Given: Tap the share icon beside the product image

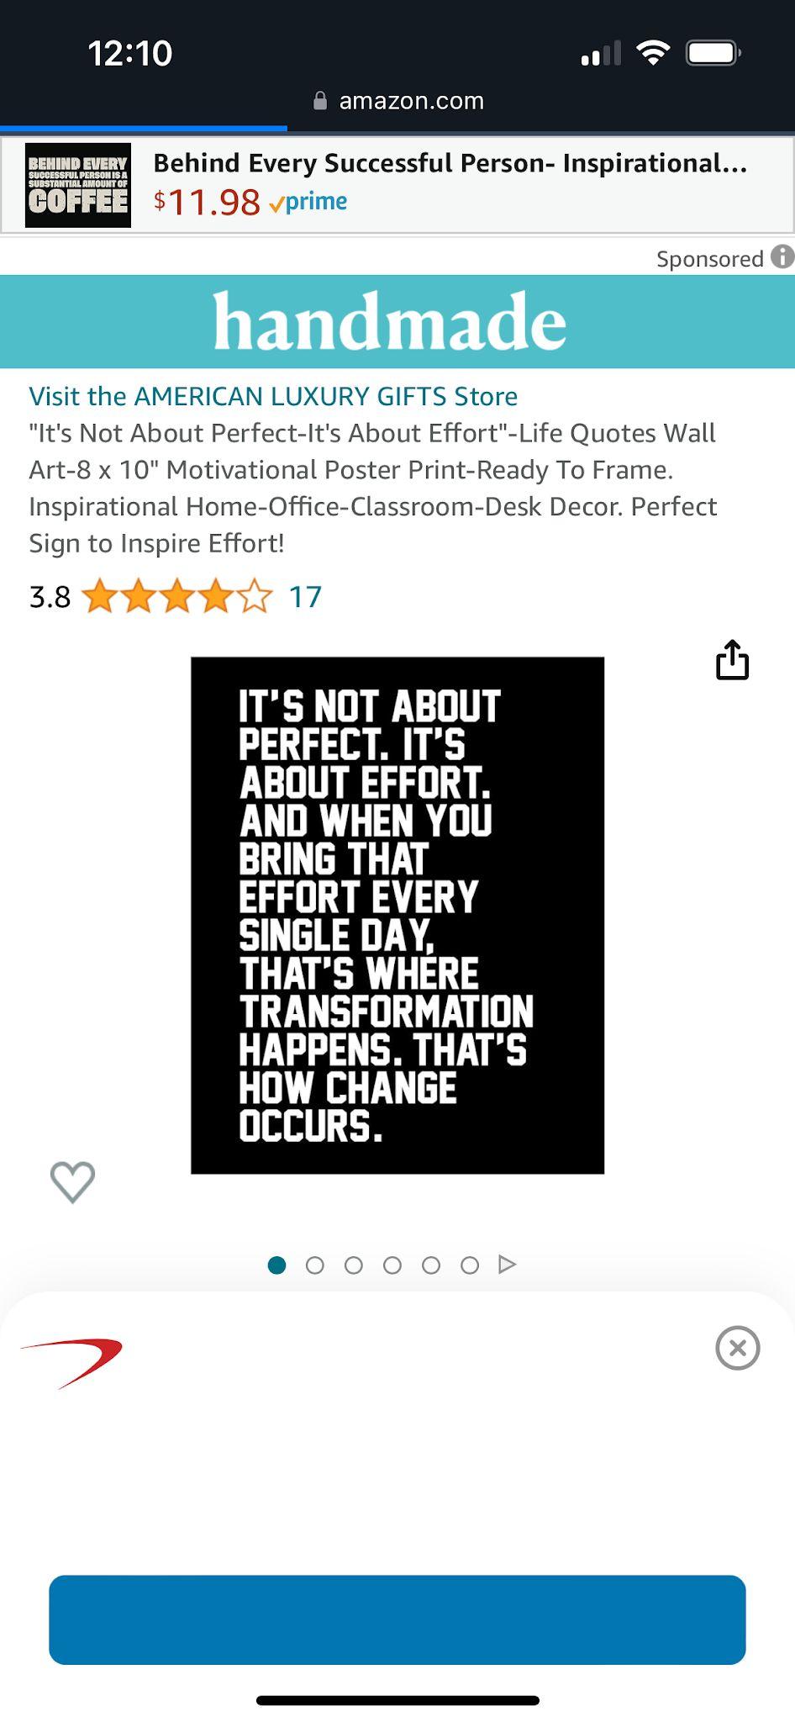Looking at the screenshot, I should click(x=732, y=659).
